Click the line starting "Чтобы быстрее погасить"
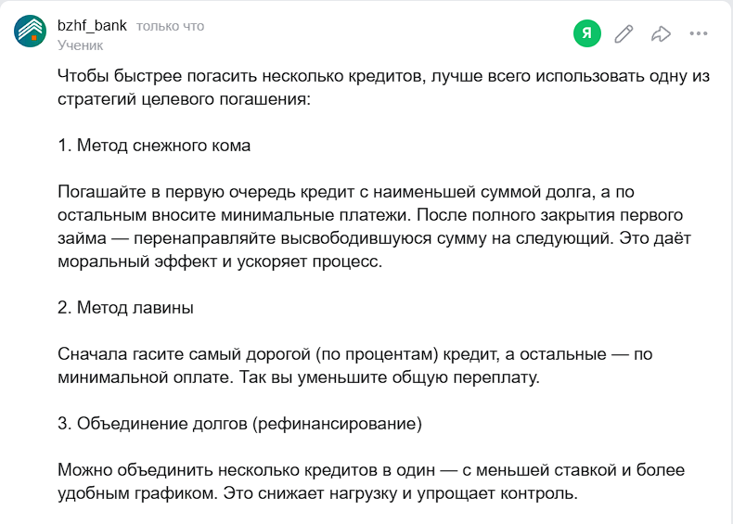The image size is (733, 524). pos(383,76)
